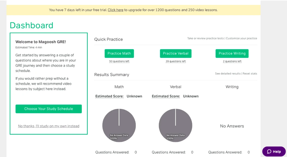Viewport: 287px width, 157px height.
Task: Click Choose Your Study Schedule button
Action: 49,109
